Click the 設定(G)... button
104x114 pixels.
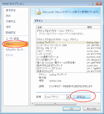tap(82, 97)
